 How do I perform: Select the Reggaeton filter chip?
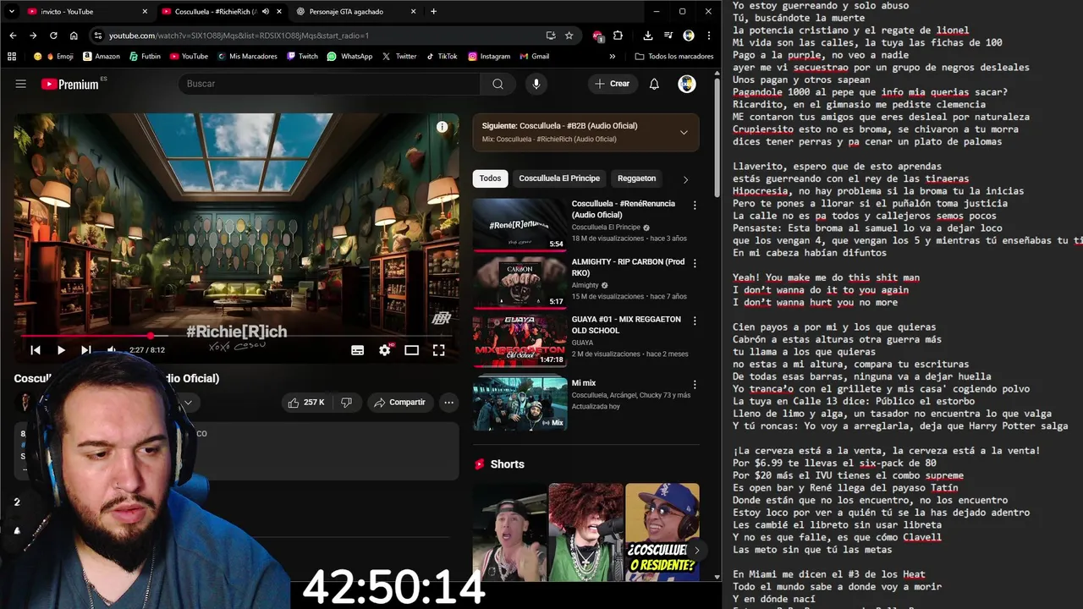636,178
